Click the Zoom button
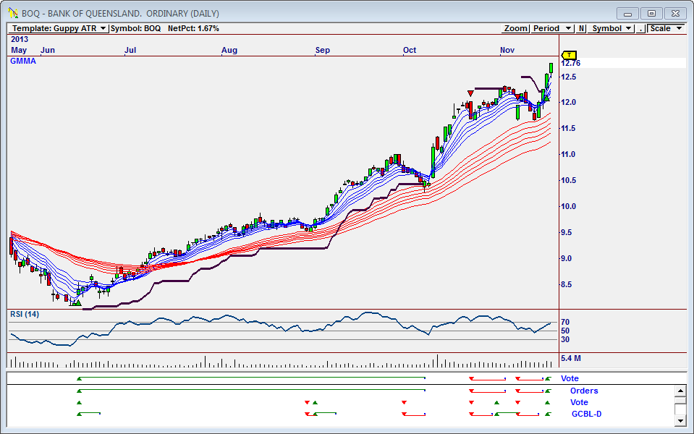This screenshot has height=434, width=694. click(516, 28)
